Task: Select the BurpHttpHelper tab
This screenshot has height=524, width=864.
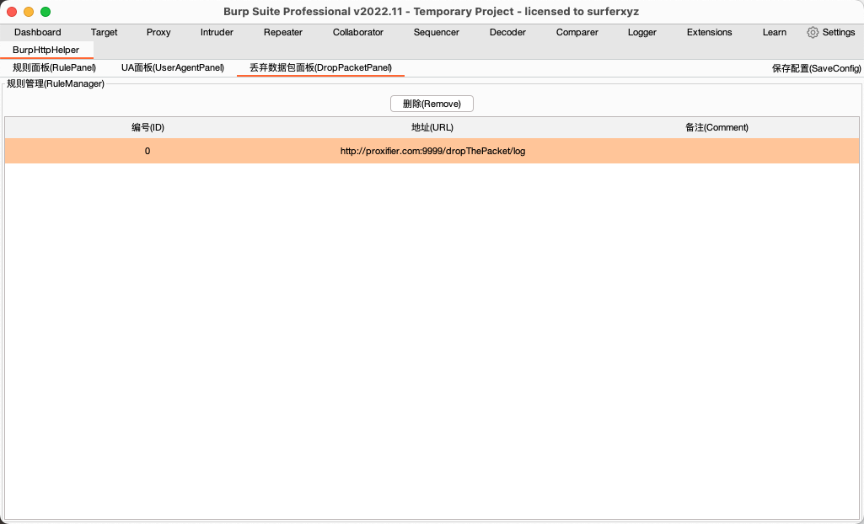Action: 46,50
